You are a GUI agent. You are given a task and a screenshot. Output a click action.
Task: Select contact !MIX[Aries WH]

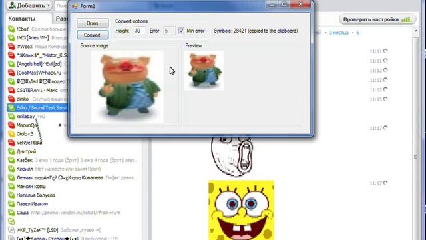pyautogui.click(x=33, y=37)
